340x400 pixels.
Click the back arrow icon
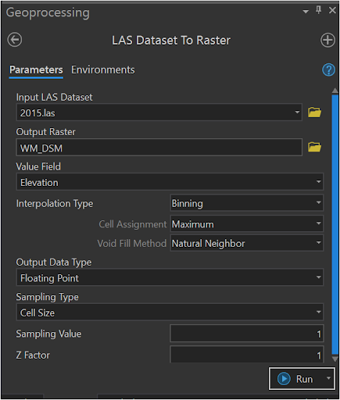coord(15,40)
